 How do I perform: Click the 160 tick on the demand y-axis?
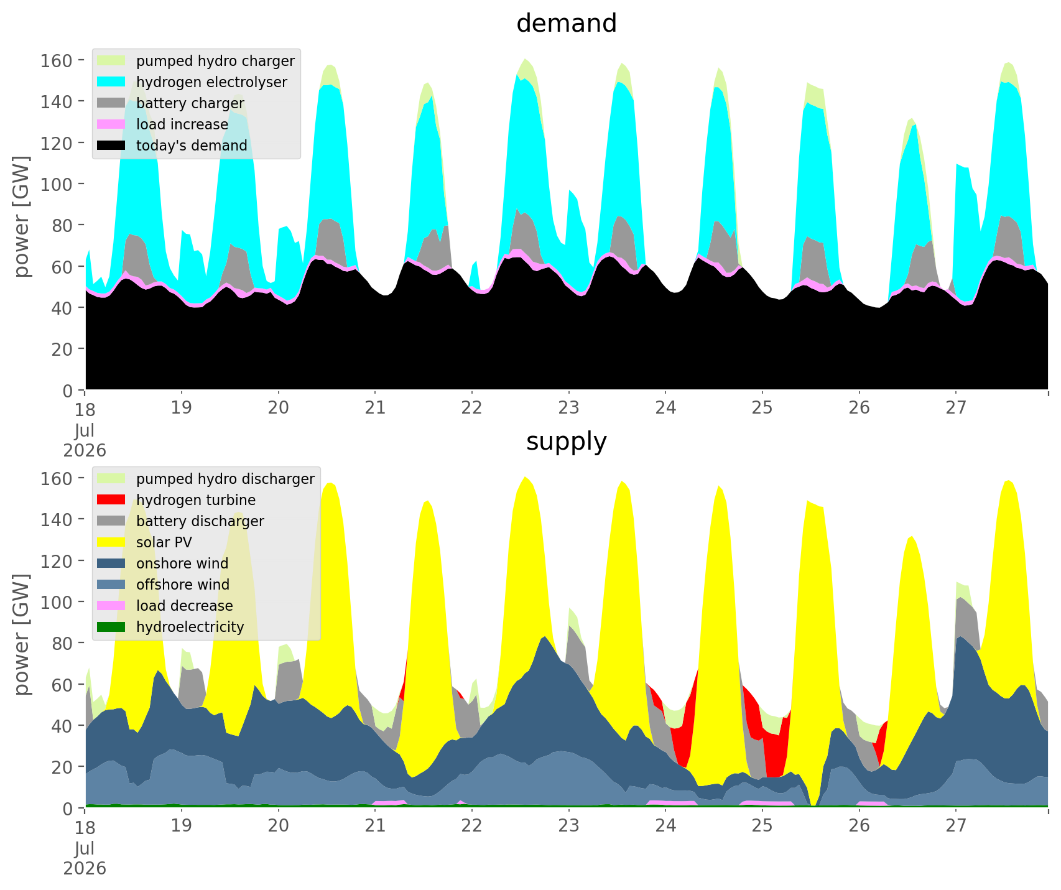coord(57,60)
